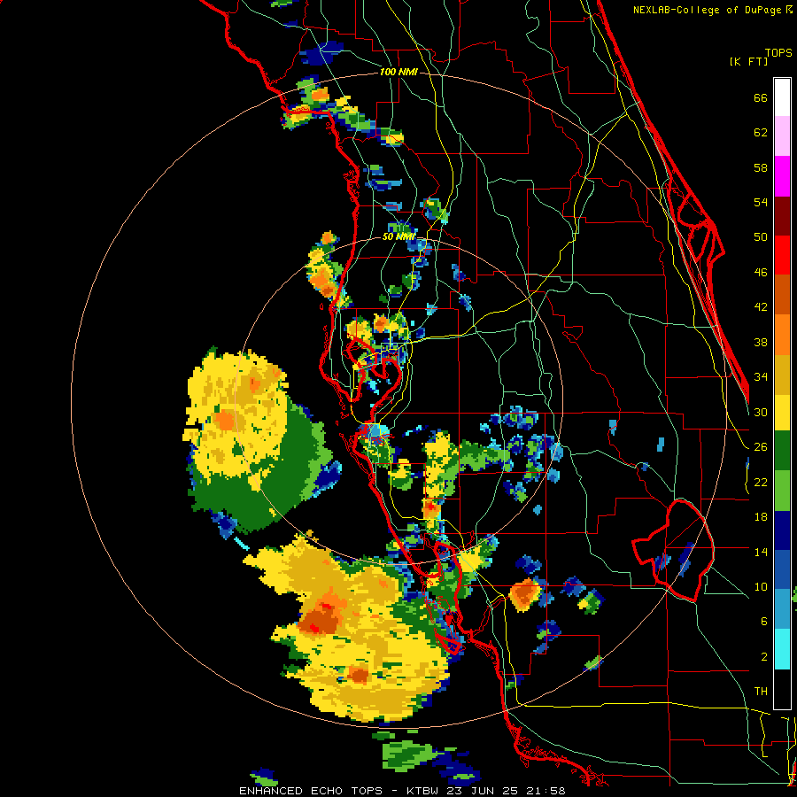Pick the dark green legend swatch
The height and width of the screenshot is (797, 797).
782,451
